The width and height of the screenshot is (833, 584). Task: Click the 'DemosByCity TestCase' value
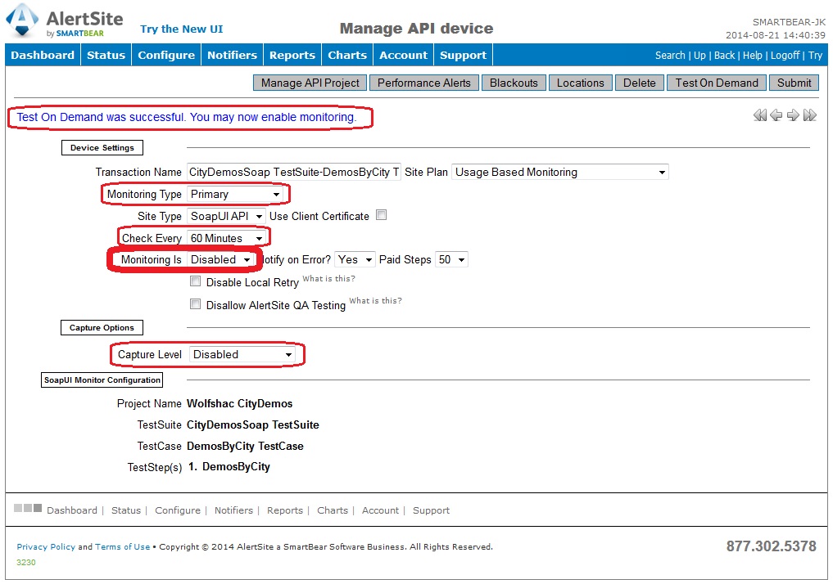pyautogui.click(x=245, y=446)
